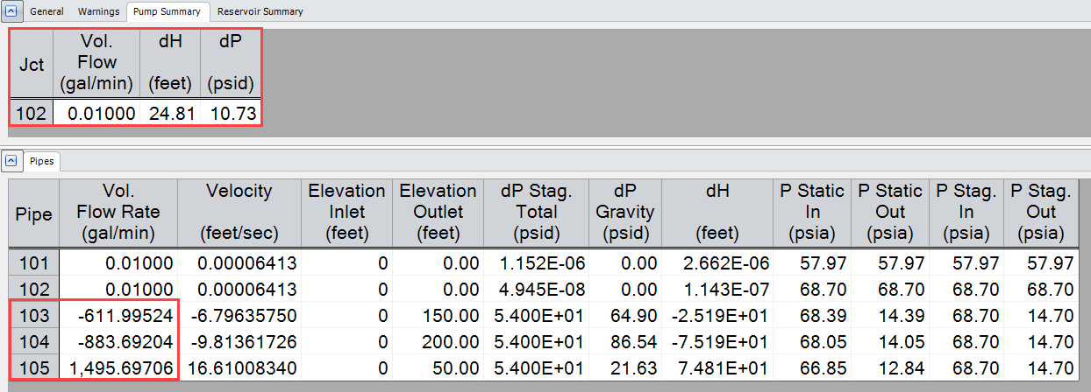Image resolution: width=1091 pixels, height=392 pixels.
Task: Click the Elevation Outlet column header
Action: pyautogui.click(x=438, y=213)
